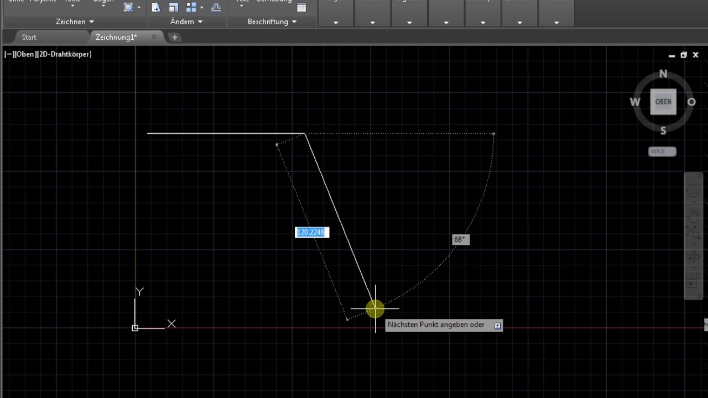Click the hatch icon in the Zeichnen panel
The height and width of the screenshot is (398, 708).
(x=128, y=7)
